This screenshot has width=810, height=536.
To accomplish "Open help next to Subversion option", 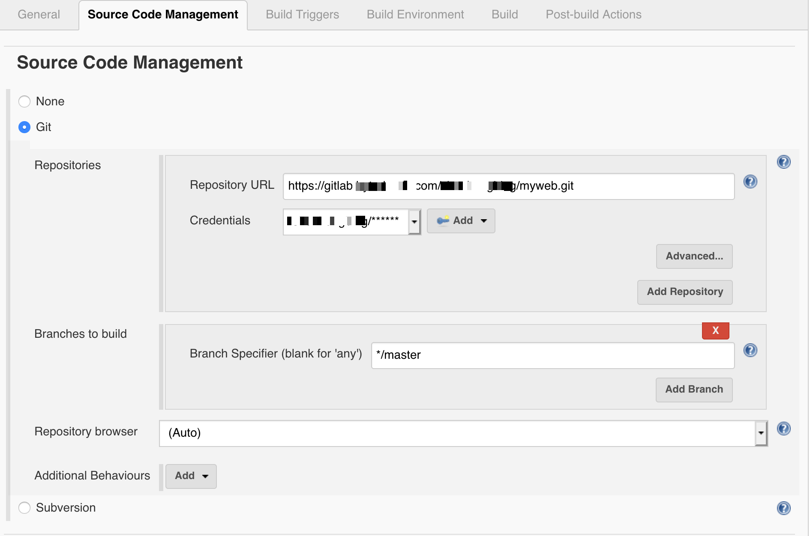I will (x=784, y=508).
